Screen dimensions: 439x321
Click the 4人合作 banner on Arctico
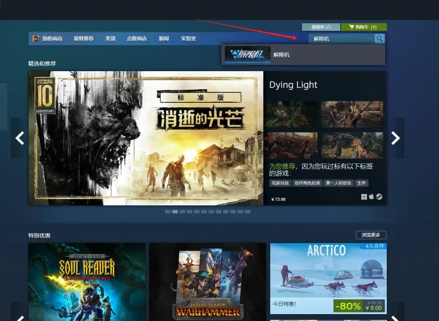pyautogui.click(x=375, y=246)
